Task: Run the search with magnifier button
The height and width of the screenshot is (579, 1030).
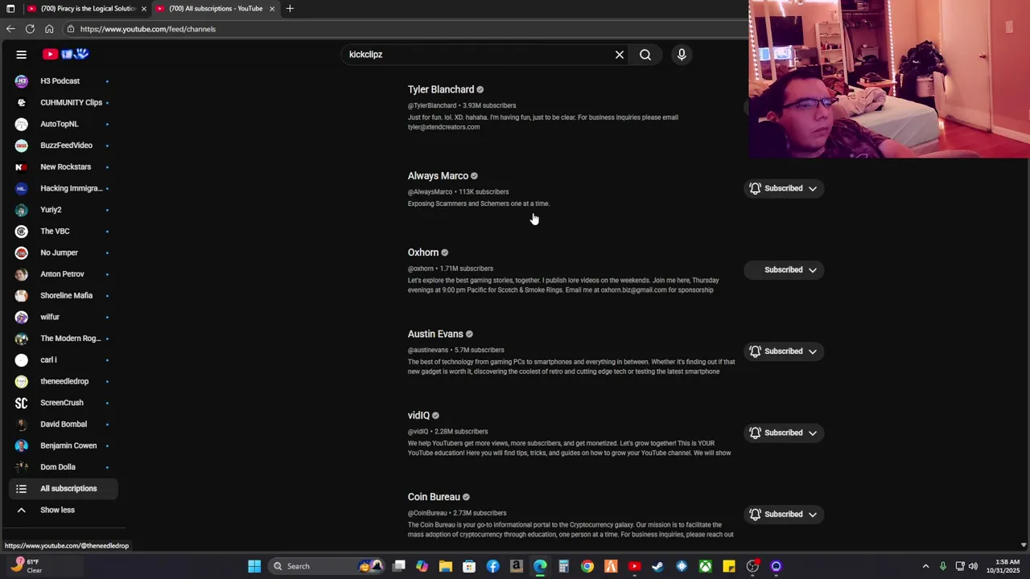Action: [645, 55]
